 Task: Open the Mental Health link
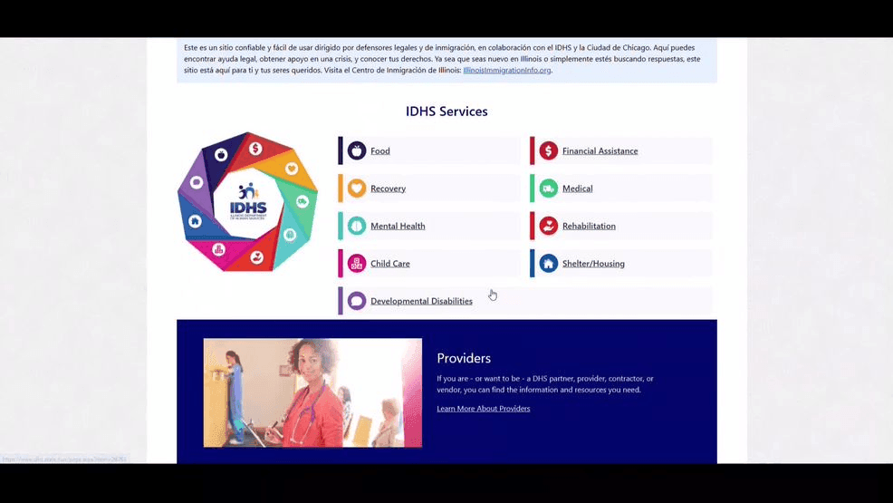398,227
